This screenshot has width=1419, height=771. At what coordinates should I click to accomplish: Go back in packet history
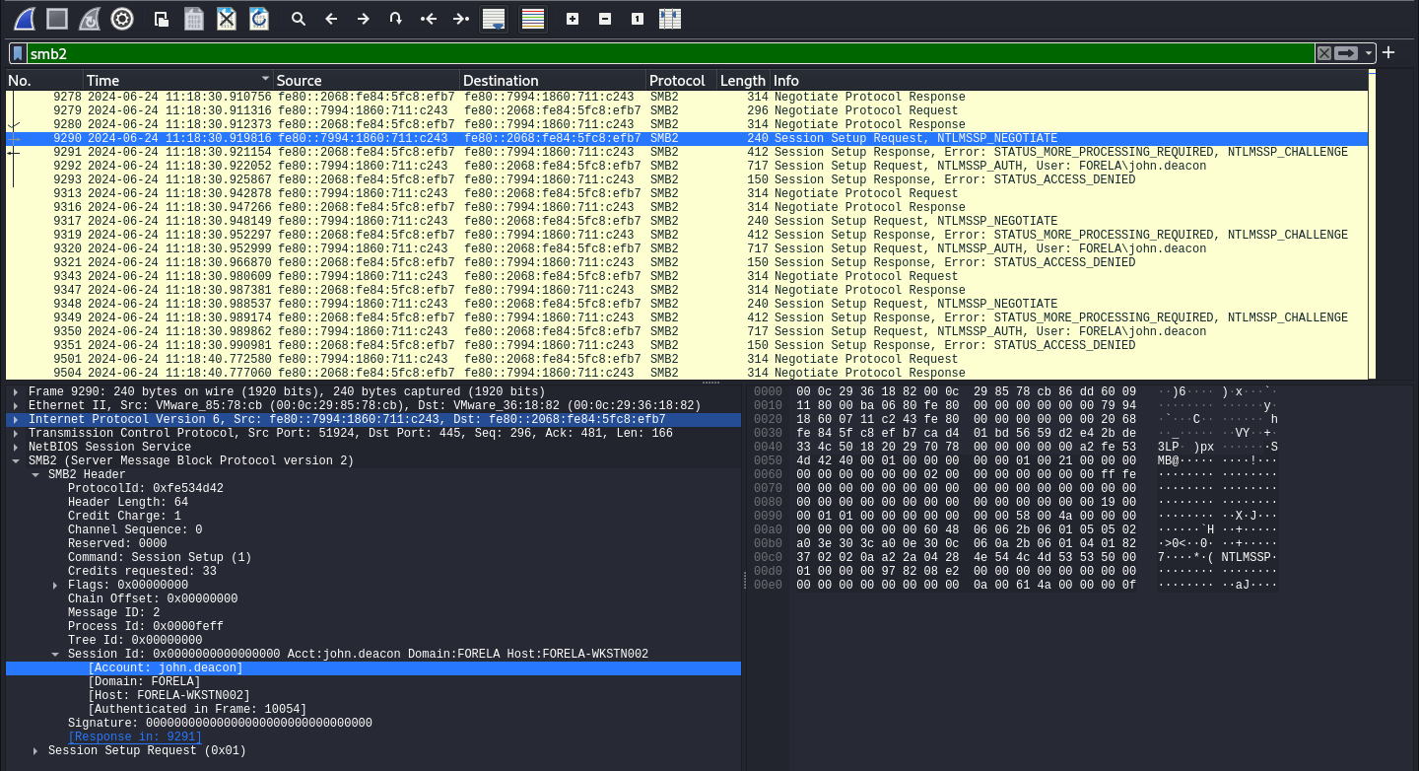click(x=331, y=19)
